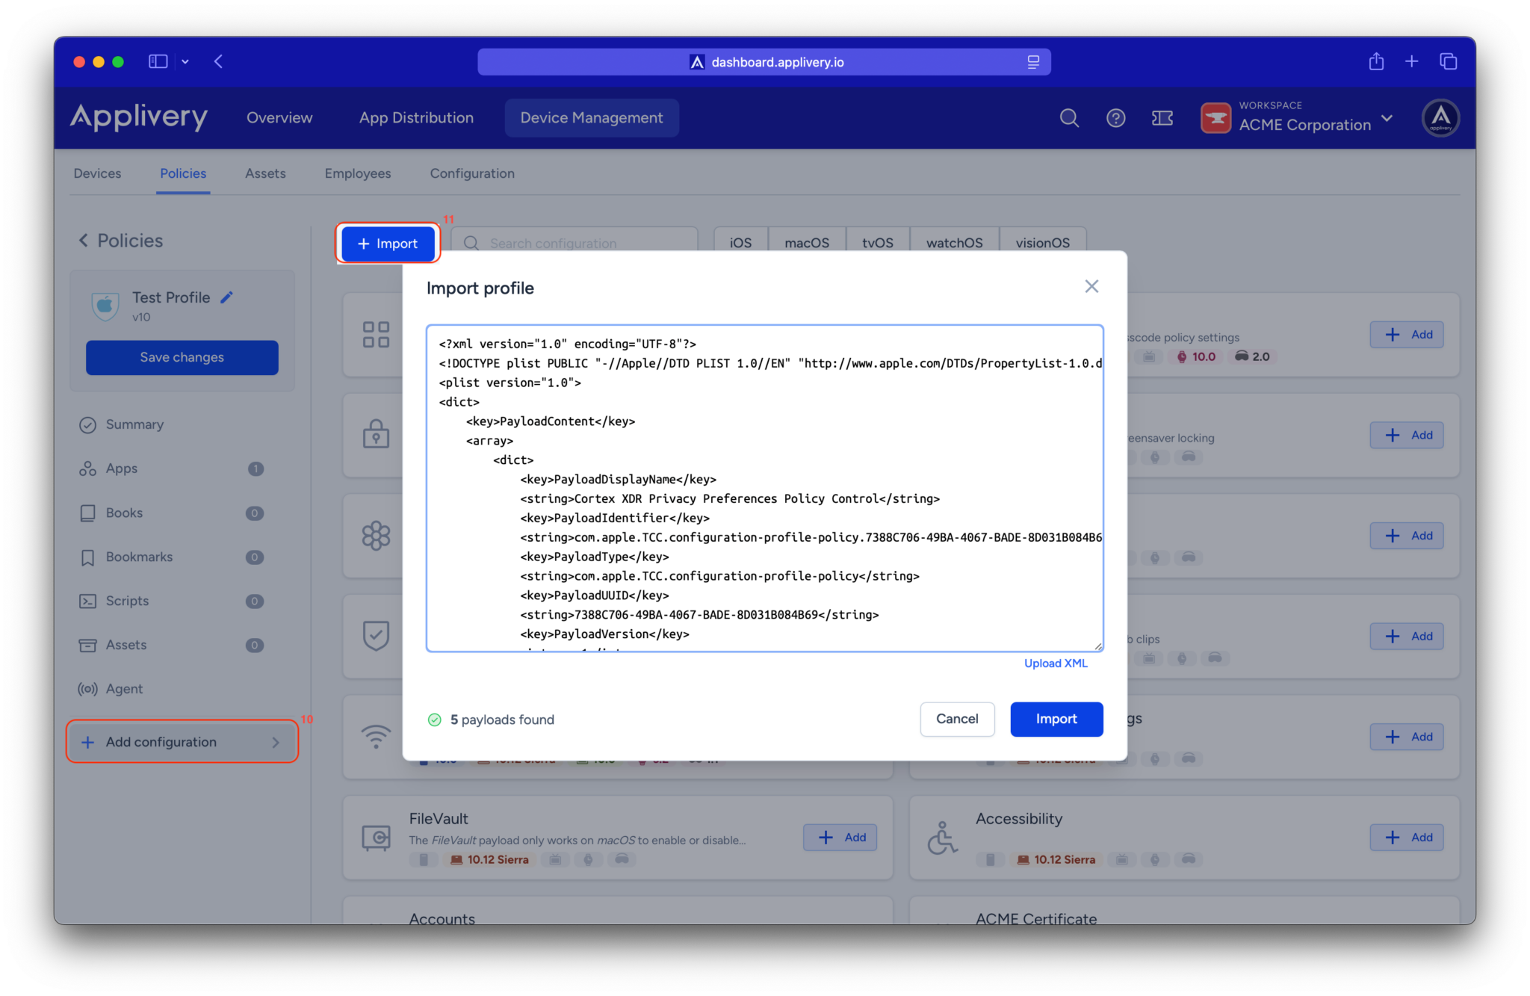Screen dimensions: 1530x996
Task: Expand the ACME Corporation workspace dropdown
Action: click(1387, 118)
